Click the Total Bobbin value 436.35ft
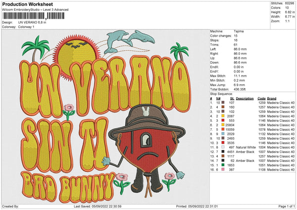 click(240, 89)
